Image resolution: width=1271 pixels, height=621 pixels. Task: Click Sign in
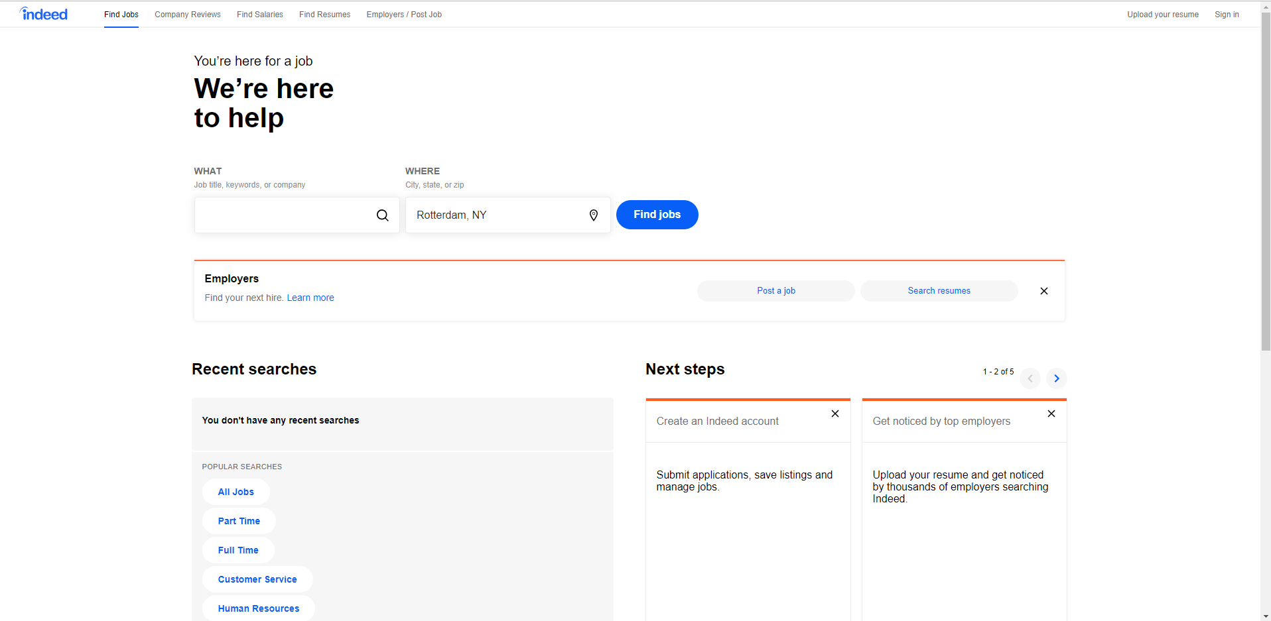[x=1226, y=14]
